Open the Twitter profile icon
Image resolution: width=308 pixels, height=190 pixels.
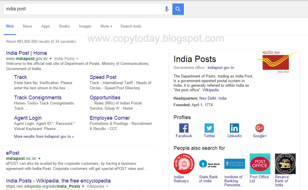tap(209, 128)
